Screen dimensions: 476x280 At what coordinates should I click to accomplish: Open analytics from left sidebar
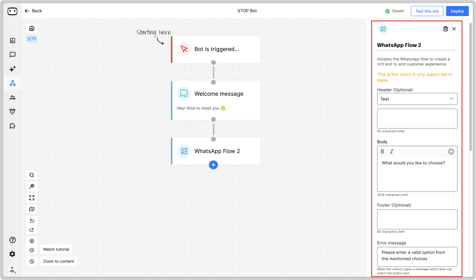point(13,41)
